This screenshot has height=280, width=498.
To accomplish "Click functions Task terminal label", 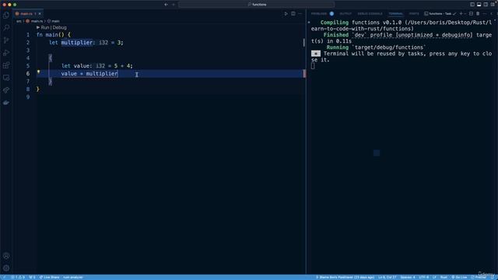I will [440, 14].
